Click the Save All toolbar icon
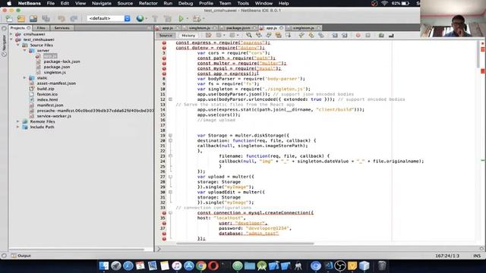486x273 pixels. 46,18
